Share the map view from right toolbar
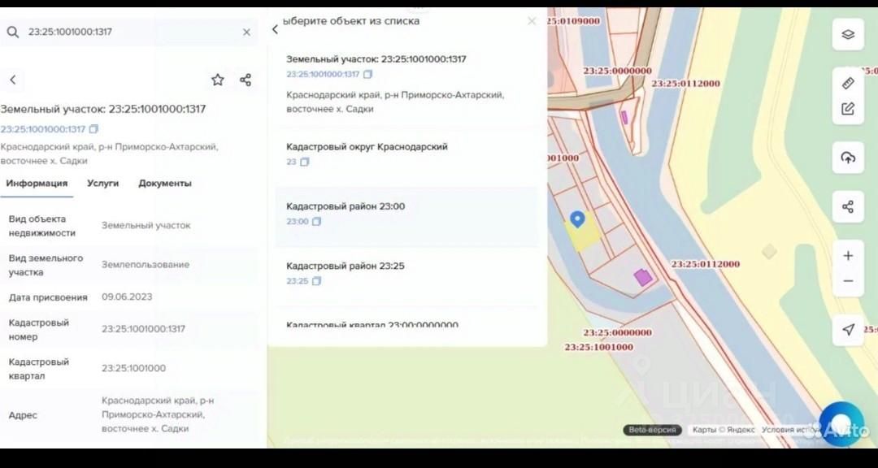 point(848,206)
